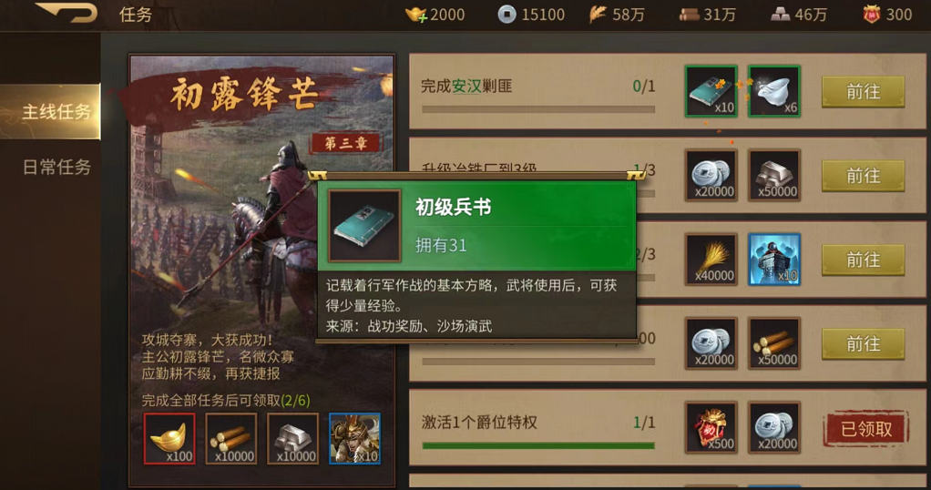Image resolution: width=931 pixels, height=490 pixels.
Task: Tap the iron ingot x50000 reward icon
Action: tap(774, 175)
